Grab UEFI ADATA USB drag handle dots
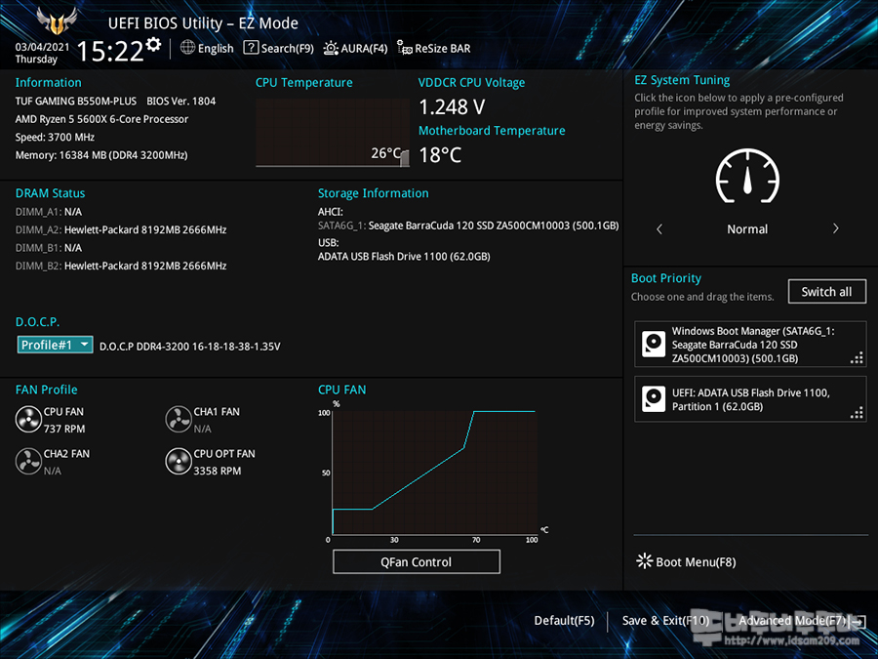This screenshot has width=878, height=659. coord(857,412)
